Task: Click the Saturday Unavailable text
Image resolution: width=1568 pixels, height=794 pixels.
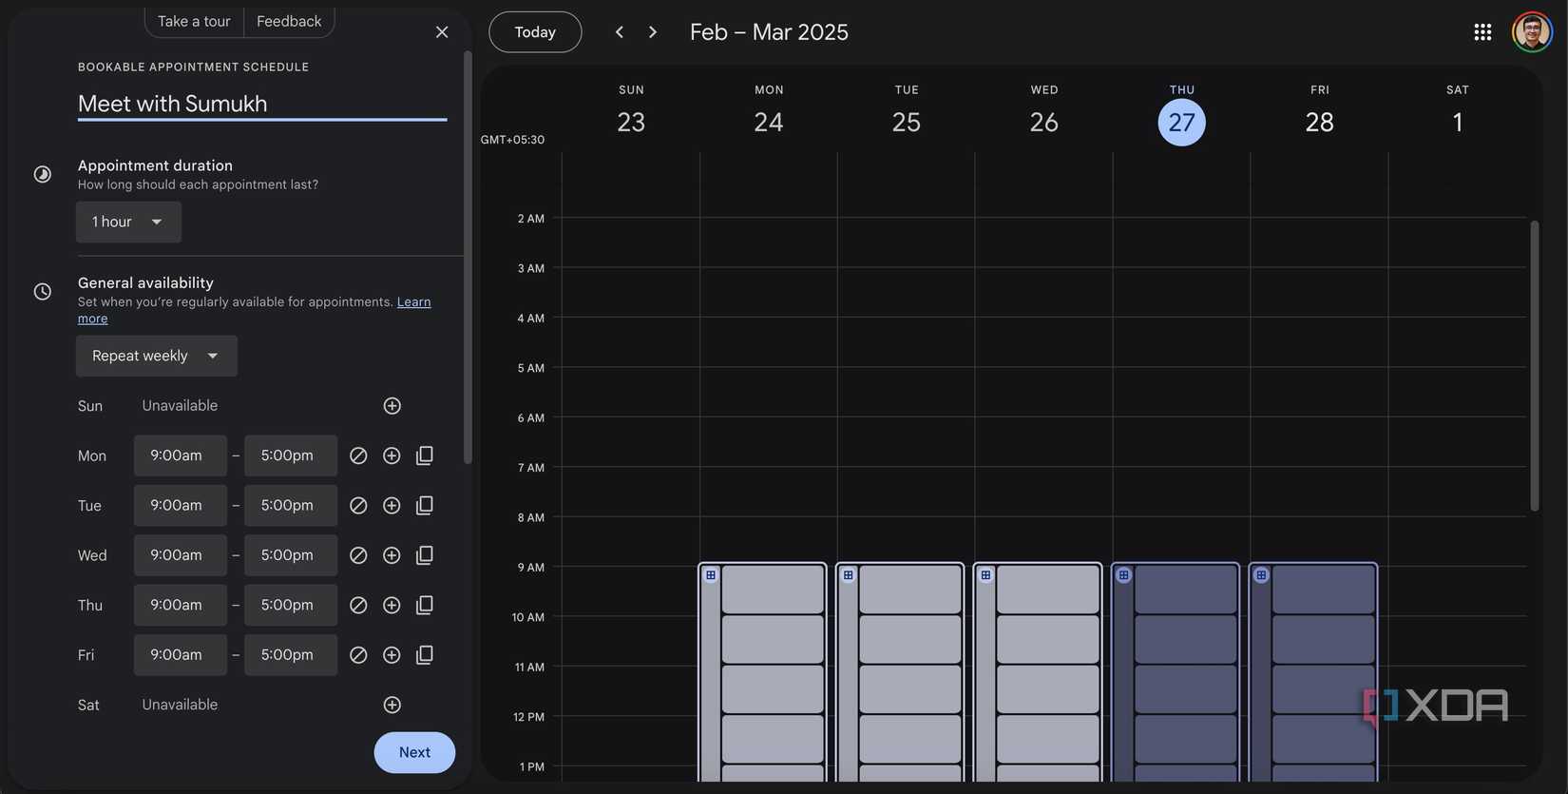Action: pyautogui.click(x=180, y=705)
